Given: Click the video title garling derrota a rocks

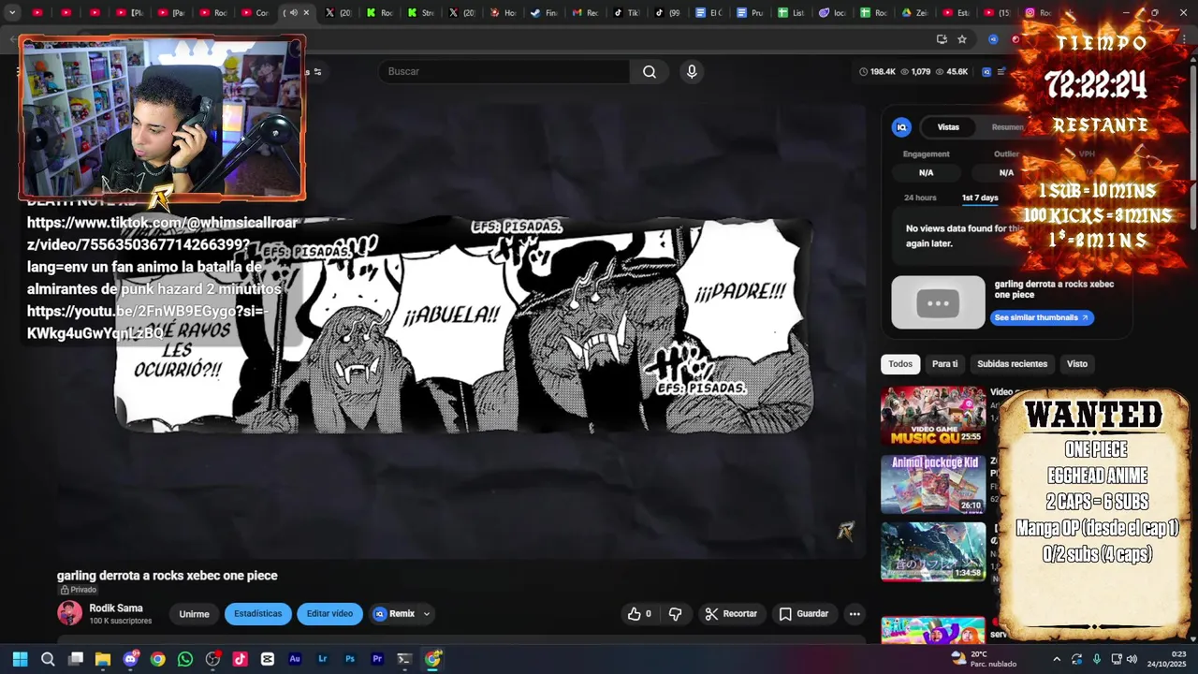Looking at the screenshot, I should point(168,576).
